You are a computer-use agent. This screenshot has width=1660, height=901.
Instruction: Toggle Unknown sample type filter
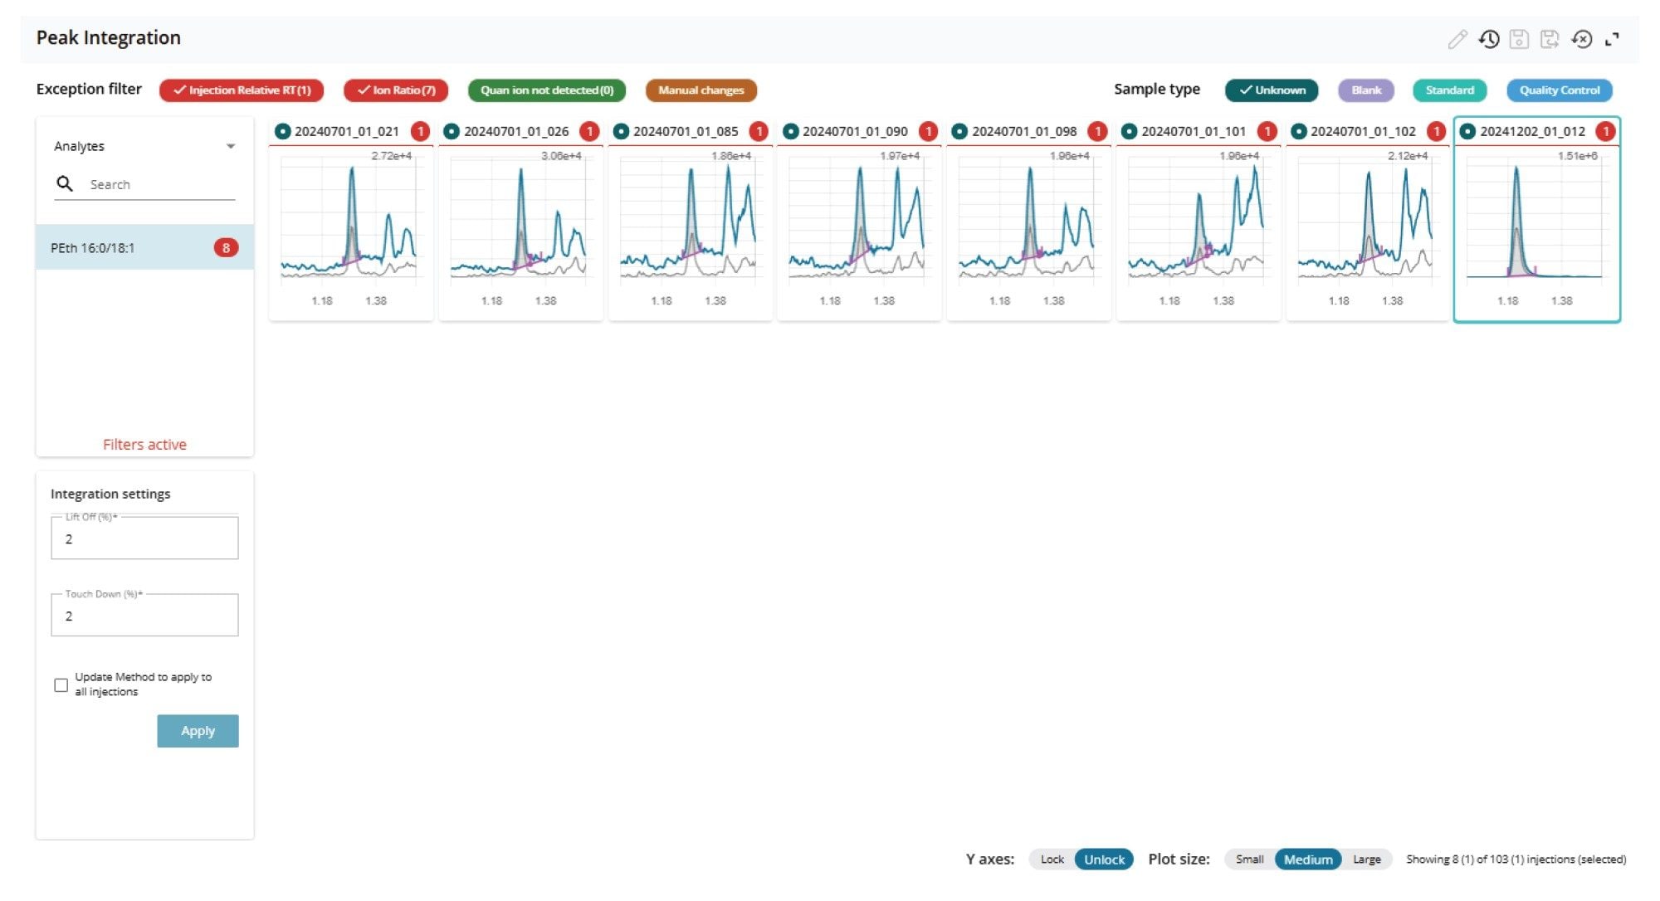point(1272,90)
